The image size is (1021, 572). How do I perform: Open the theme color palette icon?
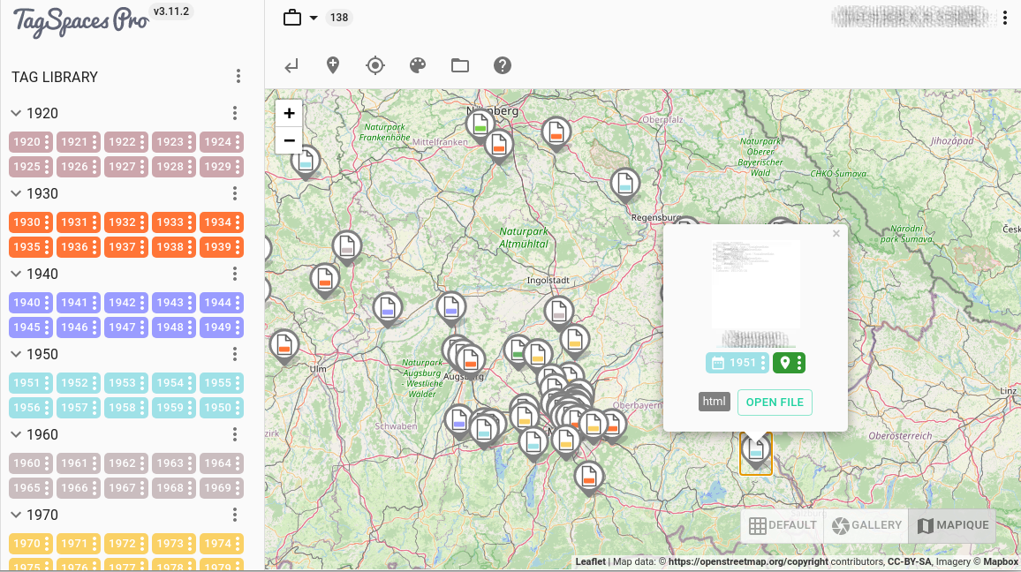(x=417, y=65)
